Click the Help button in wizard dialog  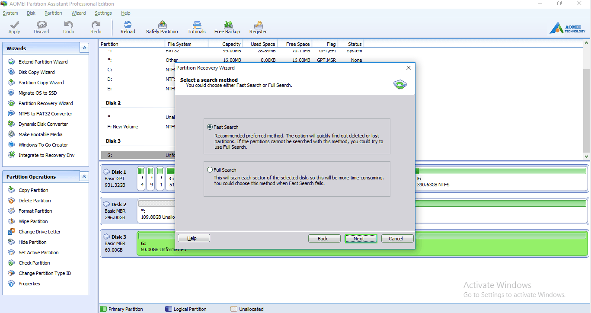click(x=194, y=238)
